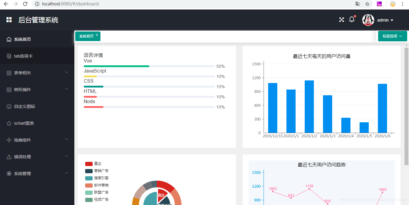This screenshot has width=409, height=205.
Task: Expand the 树形插件 submenu chevron
Action: pyautogui.click(x=67, y=89)
